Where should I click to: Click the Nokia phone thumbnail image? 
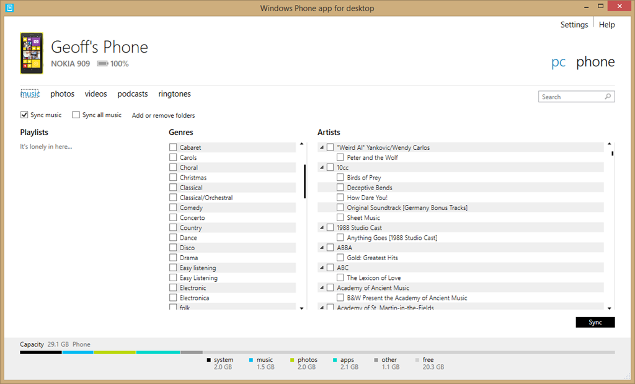(32, 53)
